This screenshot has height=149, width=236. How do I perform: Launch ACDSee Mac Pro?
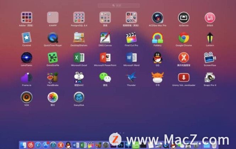pyautogui.click(x=158, y=17)
